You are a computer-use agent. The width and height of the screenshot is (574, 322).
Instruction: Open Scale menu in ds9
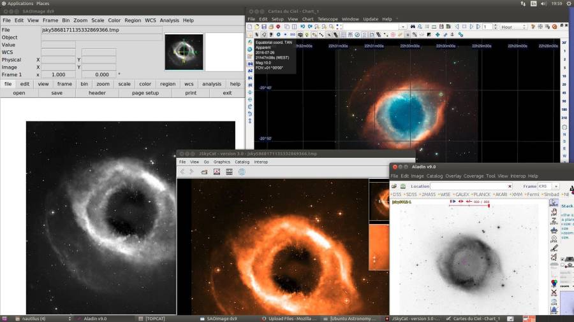[98, 20]
